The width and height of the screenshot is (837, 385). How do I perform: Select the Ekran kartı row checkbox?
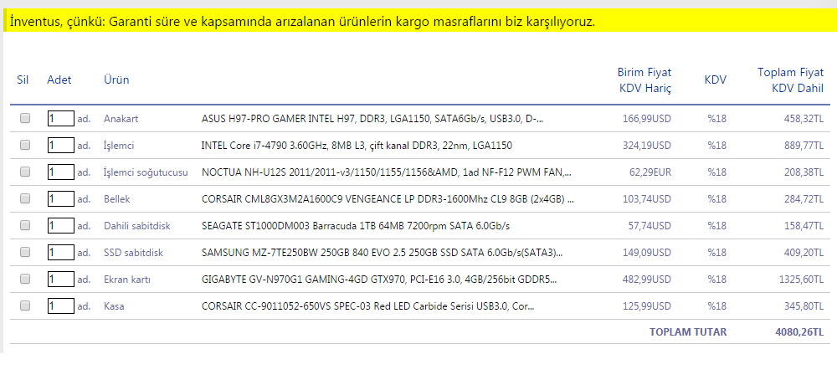[x=25, y=280]
